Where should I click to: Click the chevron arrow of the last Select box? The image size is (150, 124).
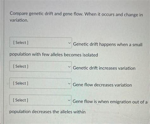pos(69,100)
